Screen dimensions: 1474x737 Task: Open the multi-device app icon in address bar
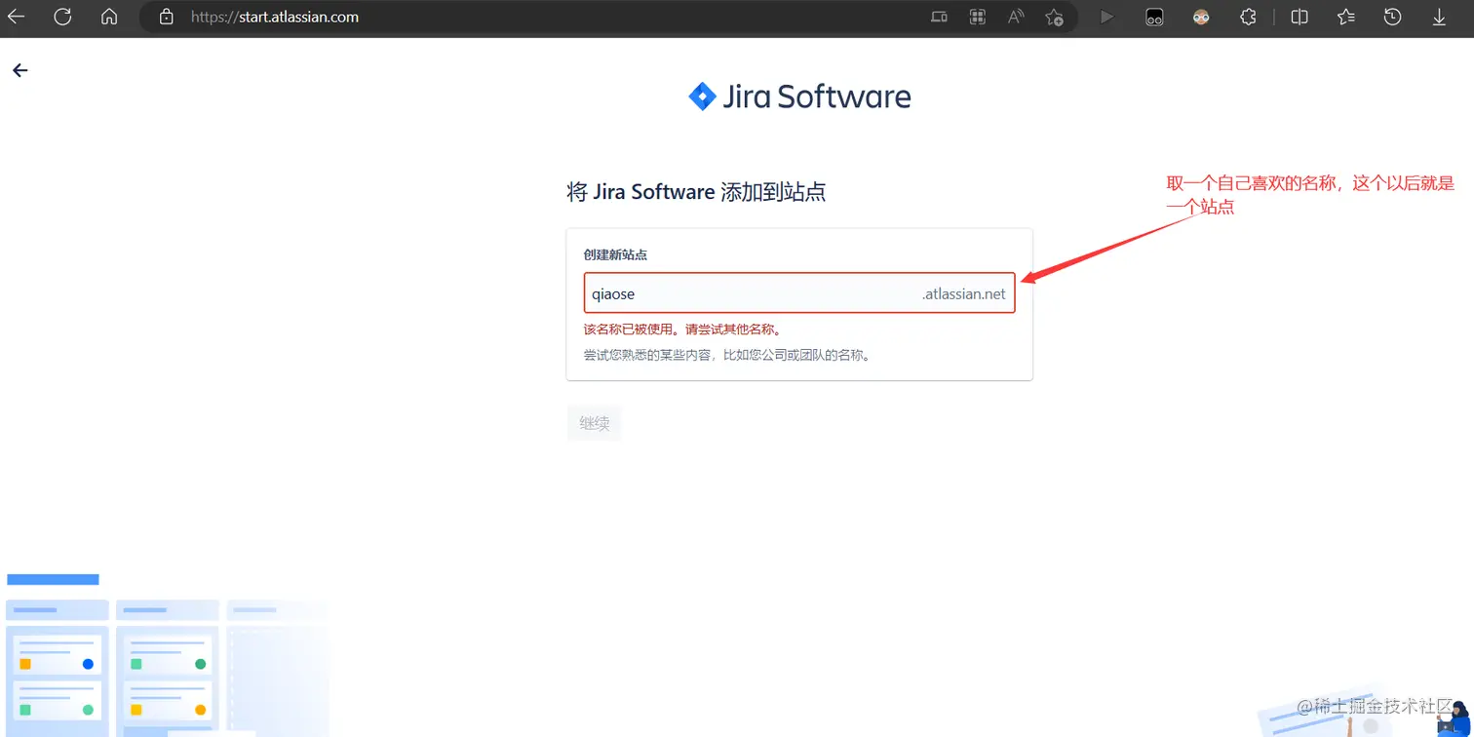point(939,17)
